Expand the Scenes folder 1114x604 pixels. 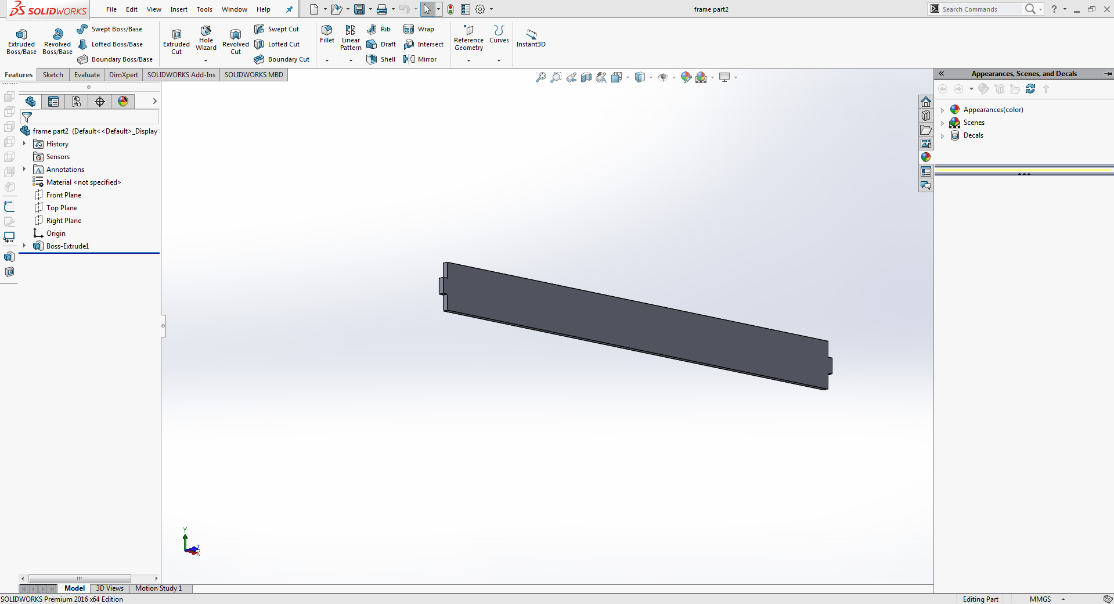pos(942,123)
